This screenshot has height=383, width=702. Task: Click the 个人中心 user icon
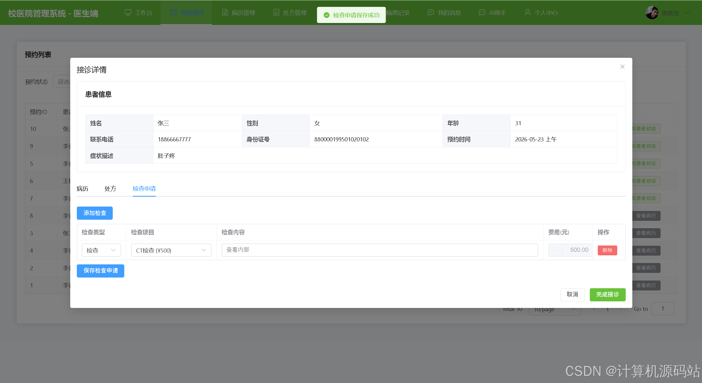point(528,13)
